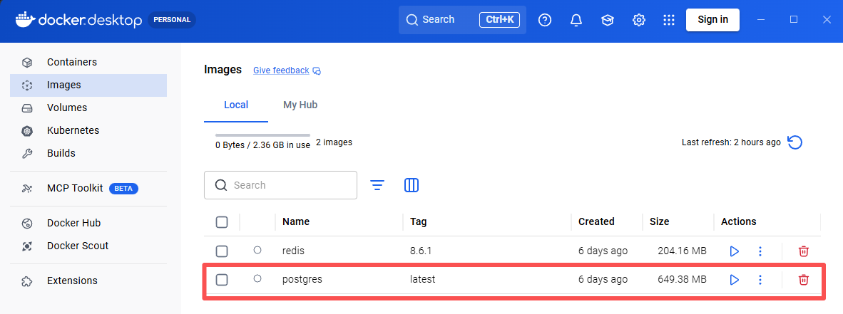Click the Docker Hub sidebar icon
Screen dimensions: 843x314
click(27, 224)
